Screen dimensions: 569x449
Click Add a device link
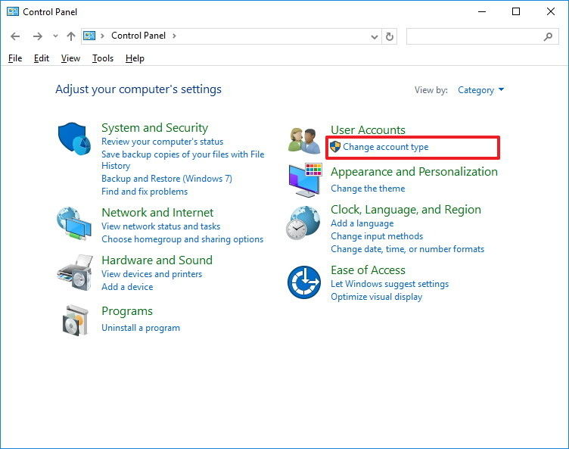(x=127, y=287)
